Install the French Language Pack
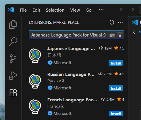 point(116,113)
